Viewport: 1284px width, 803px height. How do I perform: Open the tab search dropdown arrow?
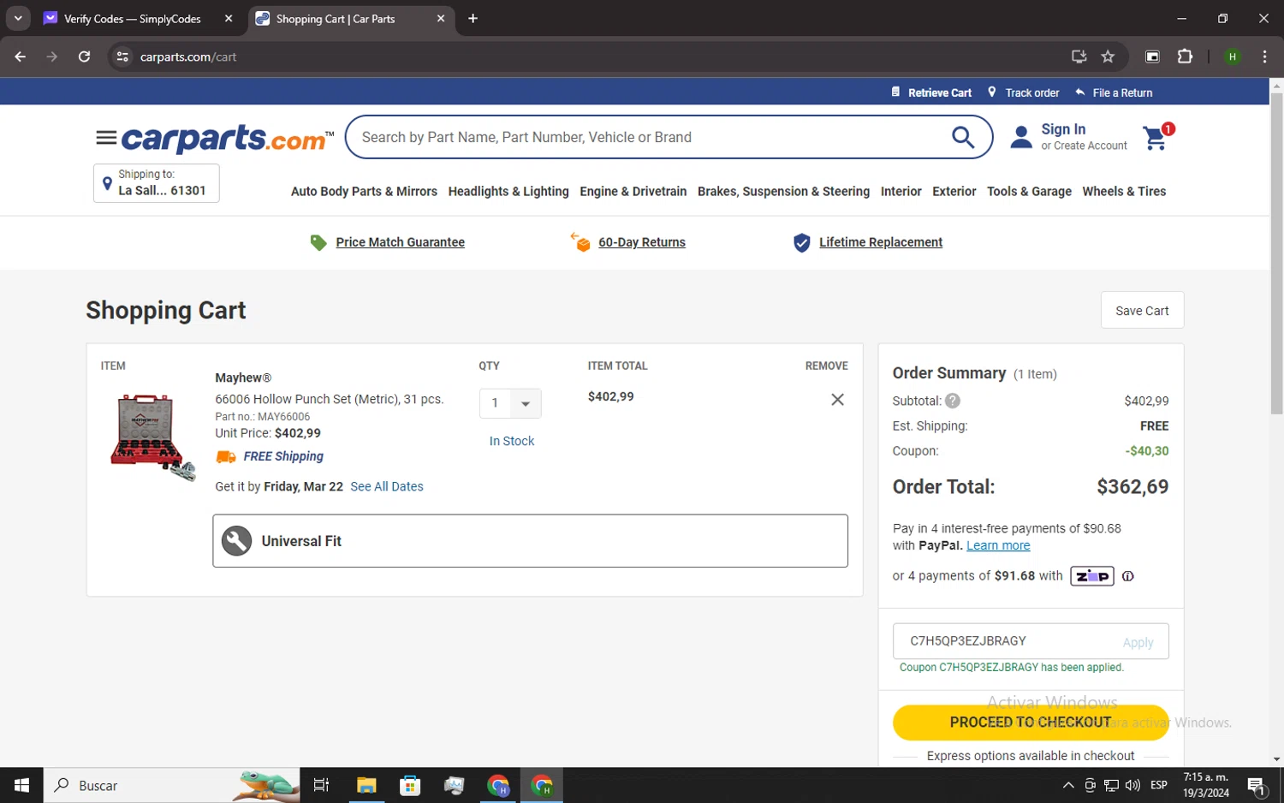tap(18, 18)
